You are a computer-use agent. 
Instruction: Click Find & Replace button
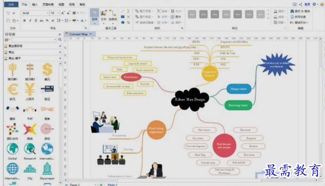click(300, 11)
